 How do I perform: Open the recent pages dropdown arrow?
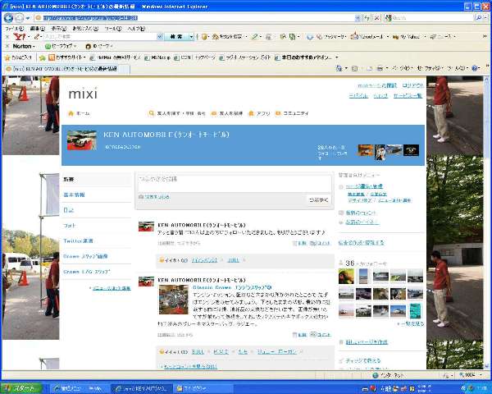click(28, 18)
